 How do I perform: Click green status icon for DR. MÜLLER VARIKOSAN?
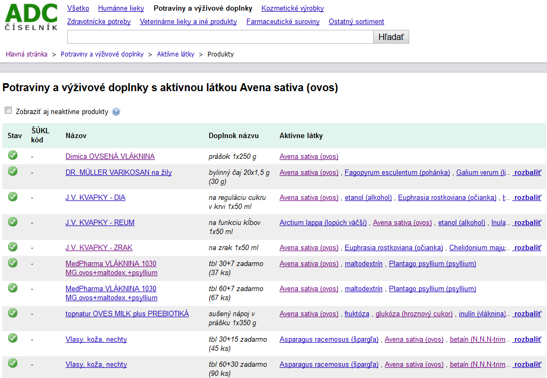tap(13, 172)
